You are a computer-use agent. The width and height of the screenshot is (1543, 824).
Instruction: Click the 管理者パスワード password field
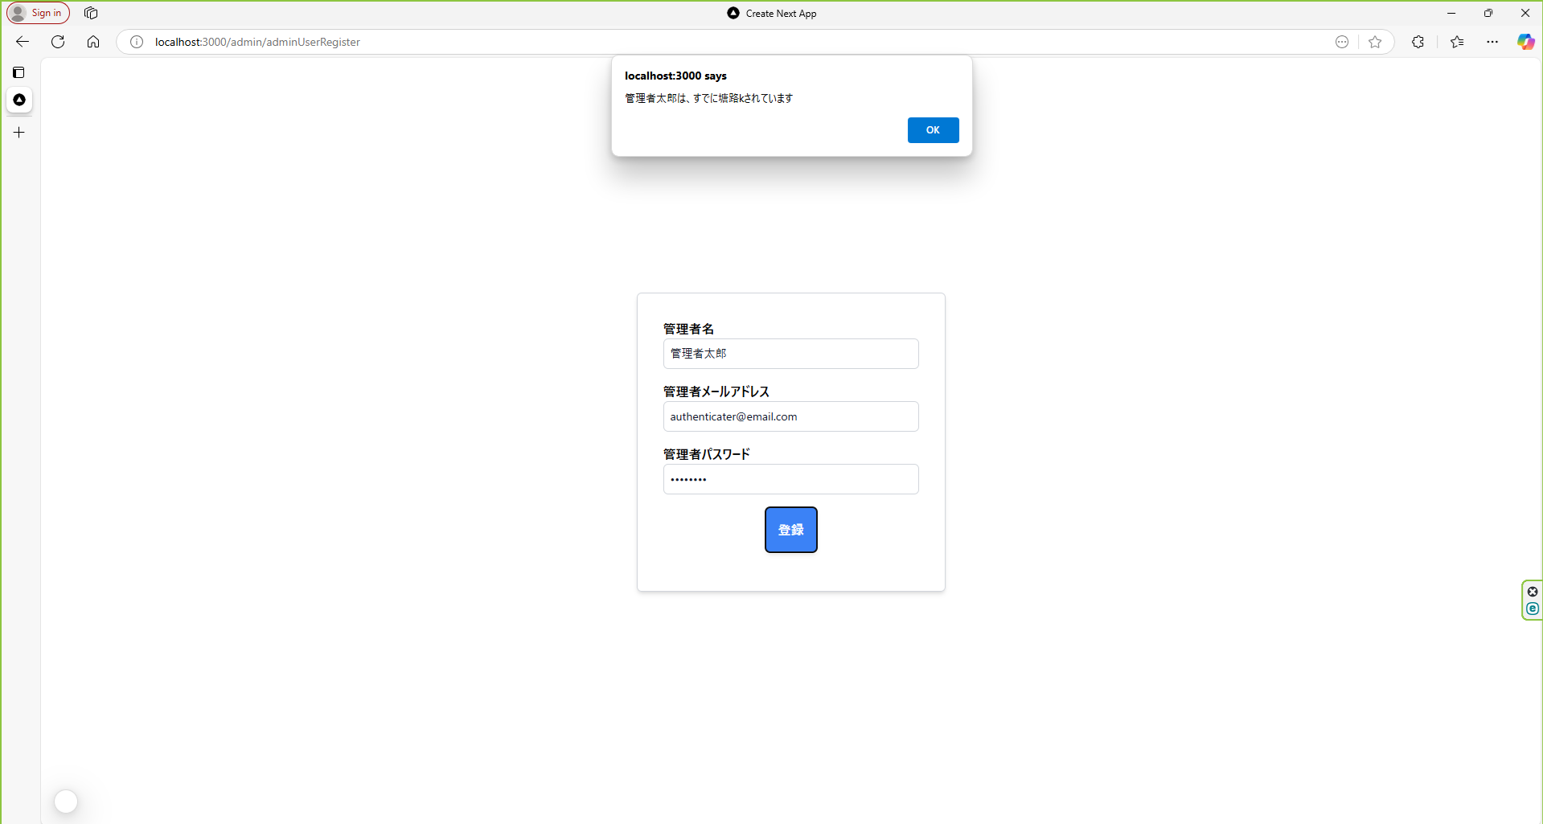tap(790, 478)
